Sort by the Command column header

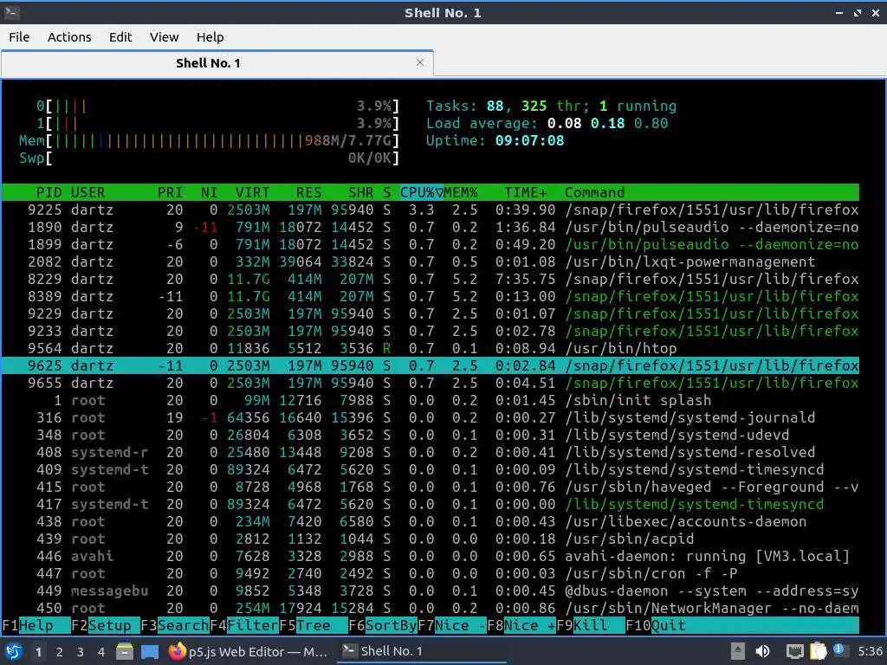594,192
